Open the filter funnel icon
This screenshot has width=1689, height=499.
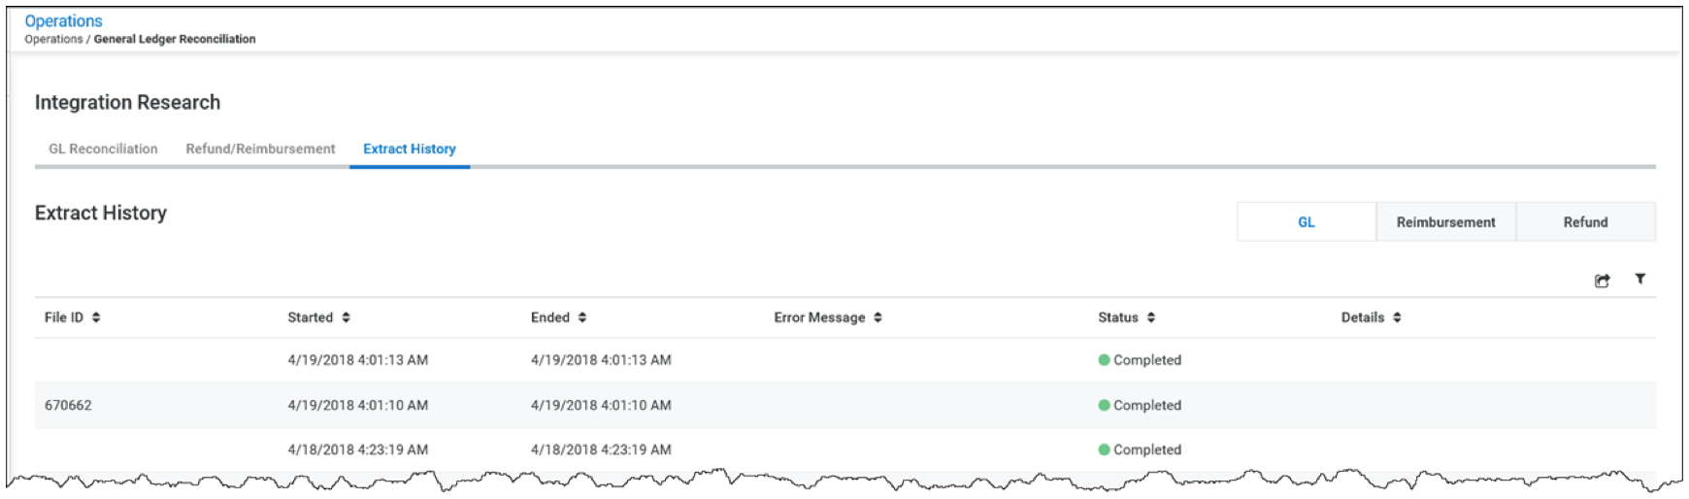[1639, 280]
